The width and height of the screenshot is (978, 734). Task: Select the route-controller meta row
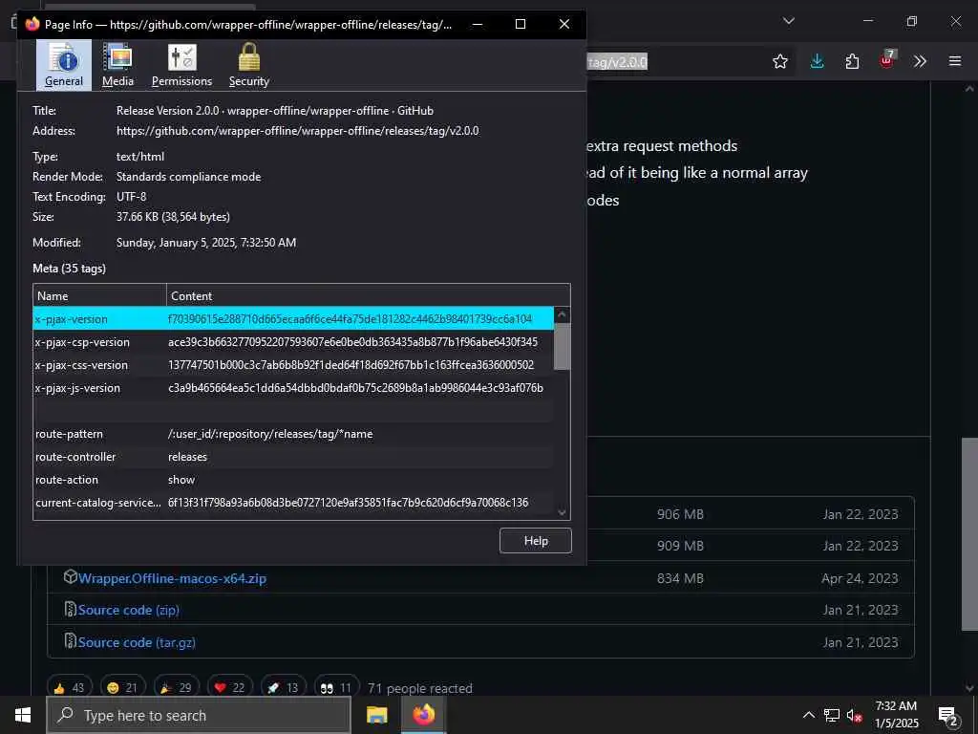click(293, 457)
